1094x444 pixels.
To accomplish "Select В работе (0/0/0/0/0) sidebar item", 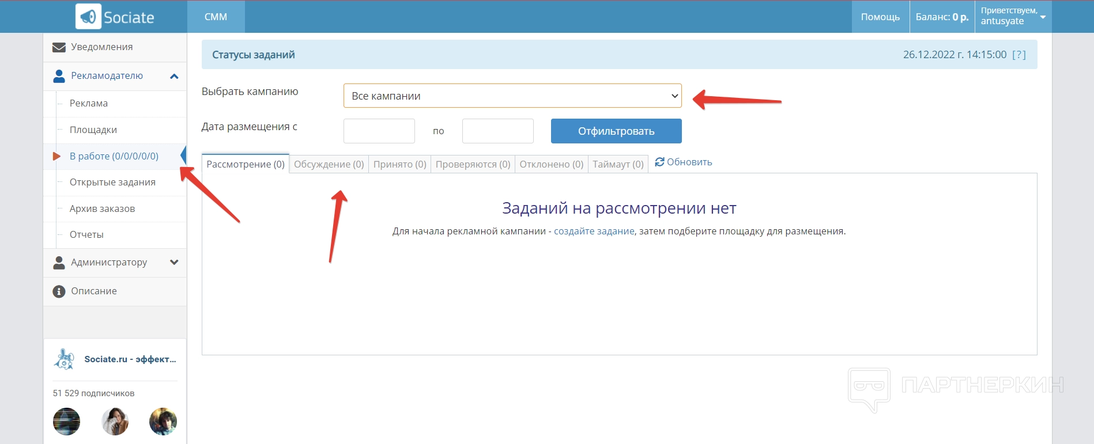I will pyautogui.click(x=114, y=156).
